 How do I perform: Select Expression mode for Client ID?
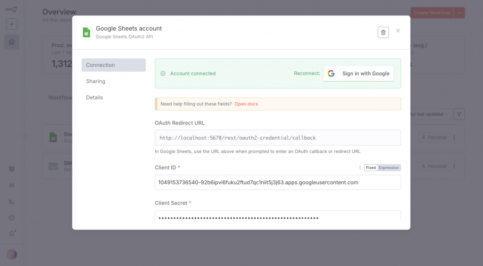pyautogui.click(x=389, y=168)
